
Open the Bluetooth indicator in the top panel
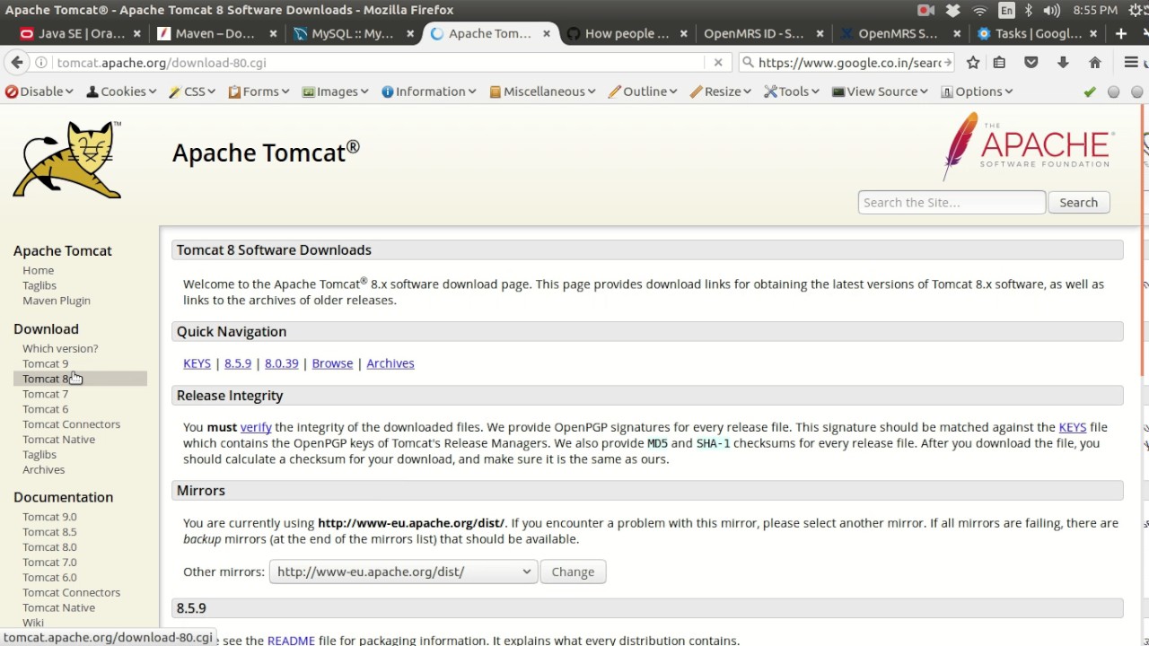pyautogui.click(x=1028, y=10)
